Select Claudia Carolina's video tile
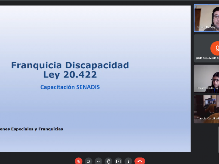Image resolution: width=219 pixels, height=164 pixels. 206,109
